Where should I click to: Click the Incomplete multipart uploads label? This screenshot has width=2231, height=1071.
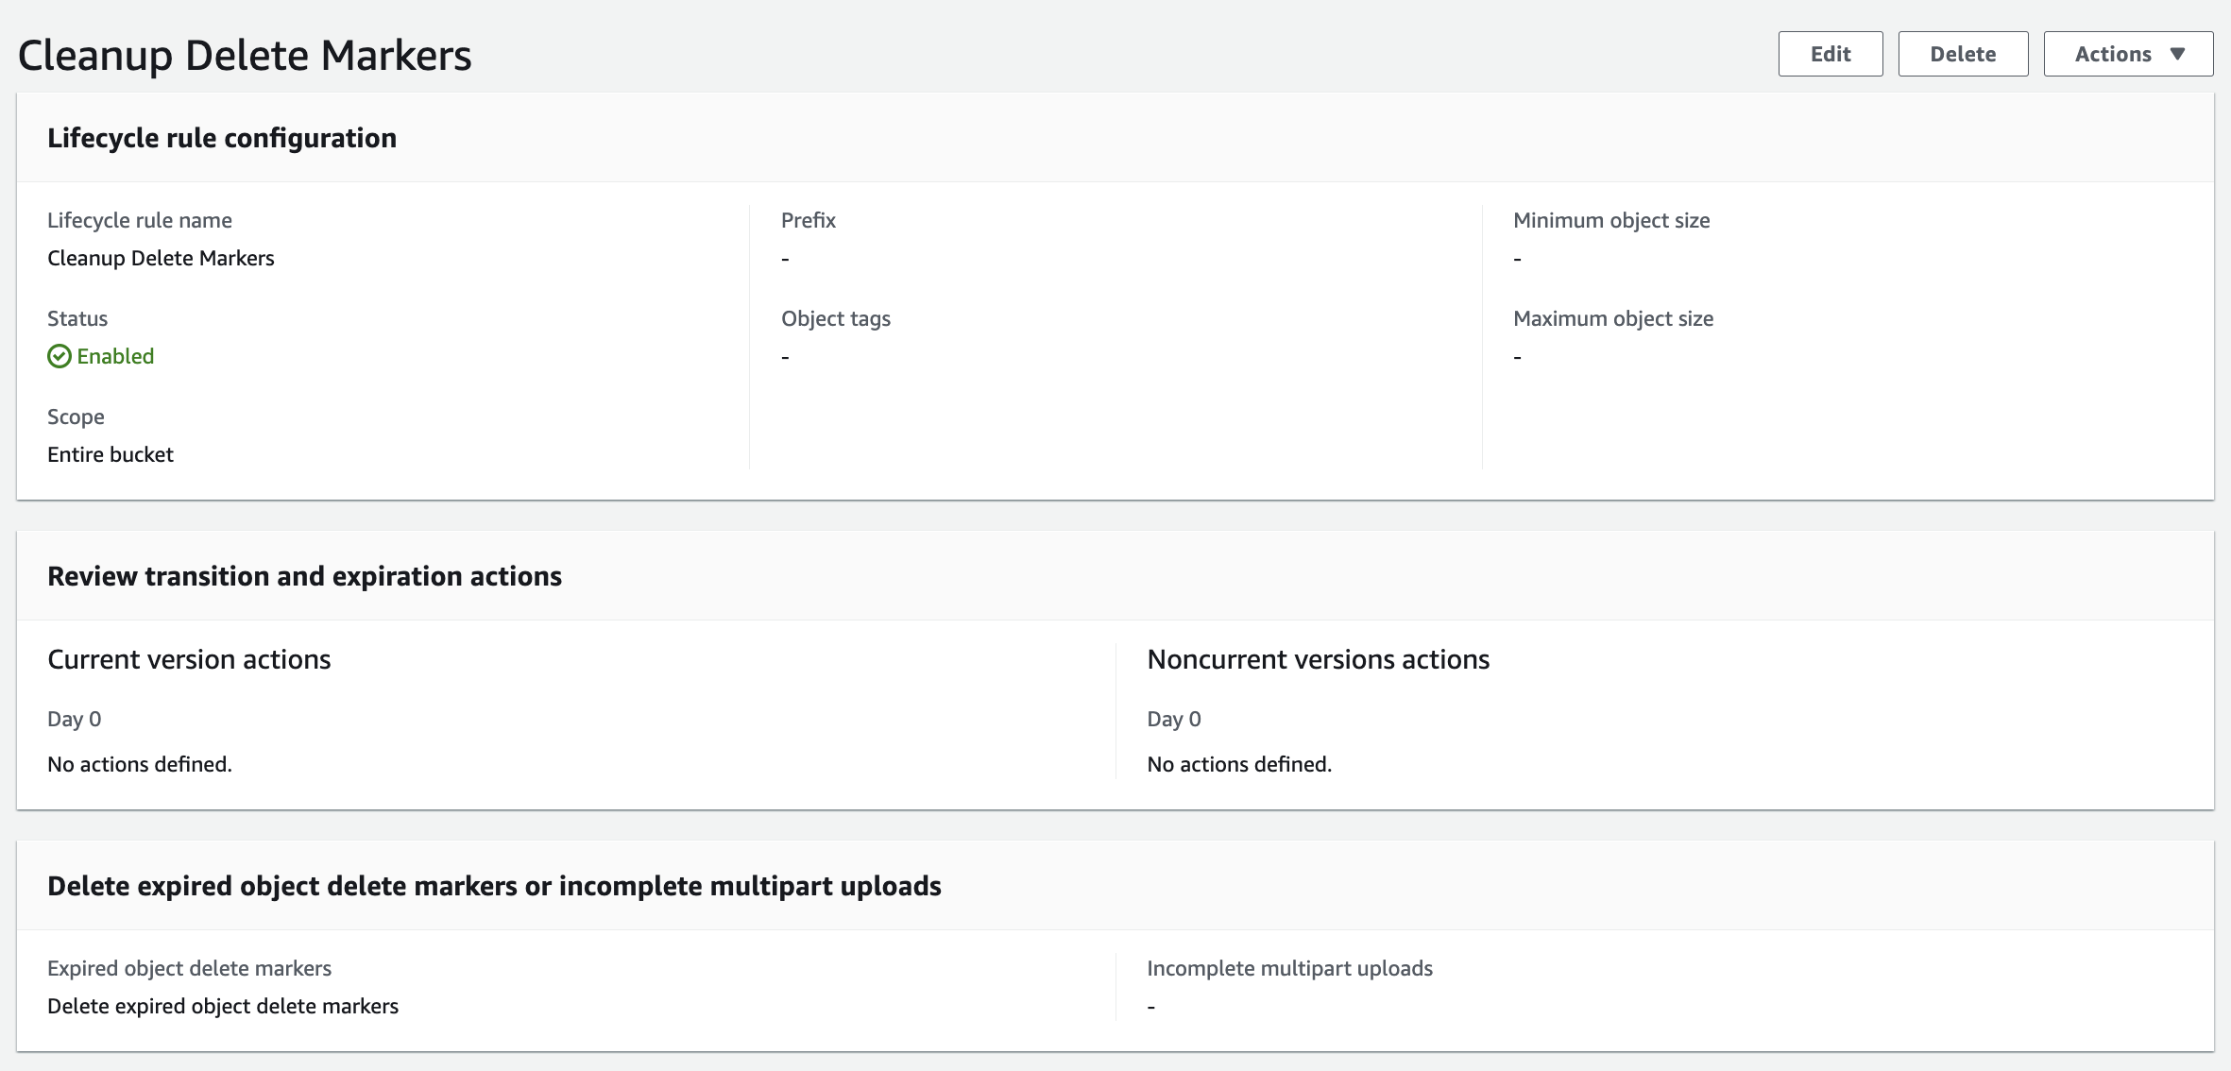[x=1289, y=968]
